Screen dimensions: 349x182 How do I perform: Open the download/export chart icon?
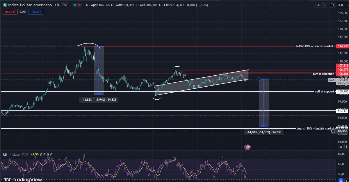[318, 5]
